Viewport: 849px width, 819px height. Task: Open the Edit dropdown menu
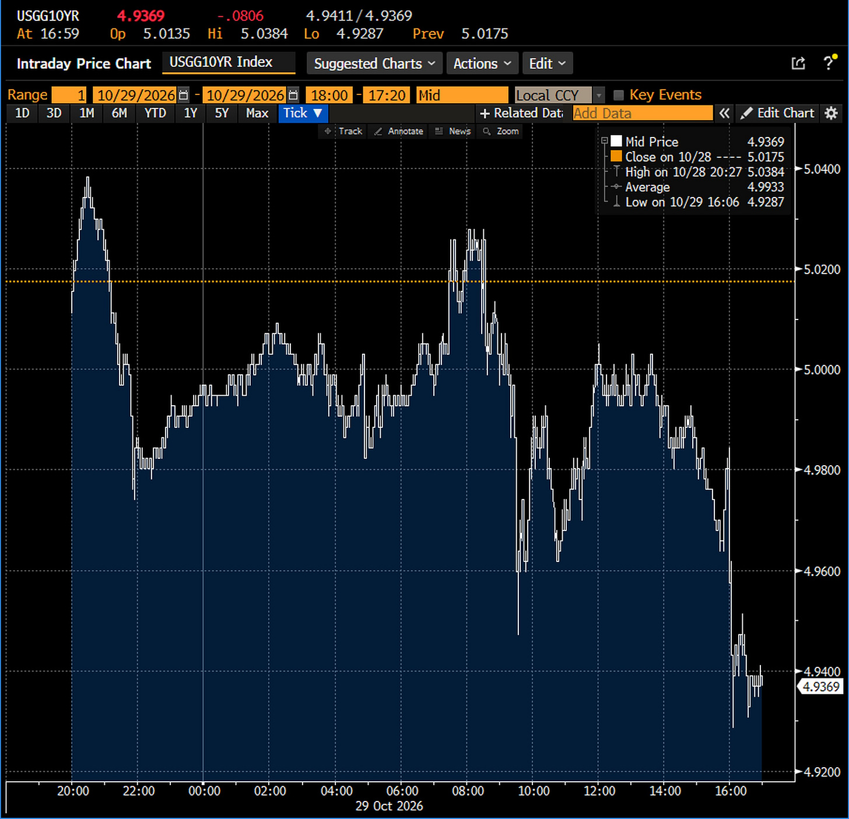pyautogui.click(x=547, y=64)
